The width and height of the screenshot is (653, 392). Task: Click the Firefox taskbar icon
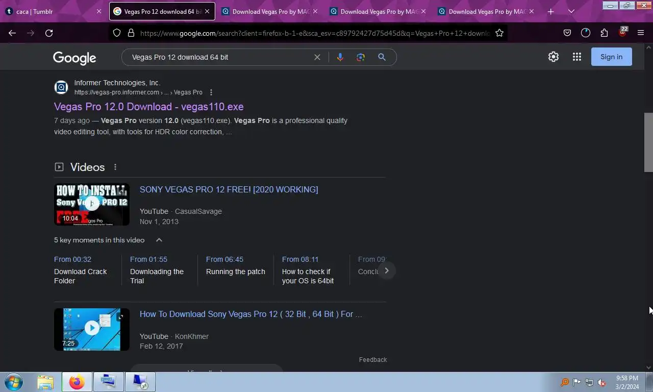coord(77,382)
